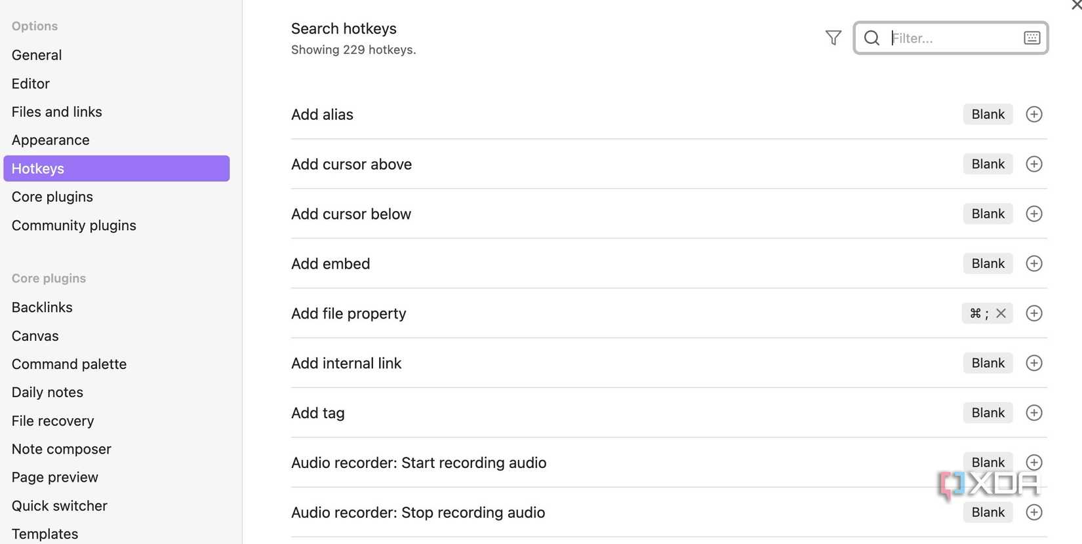
Task: Switch to the Editor settings tab
Action: coord(31,84)
